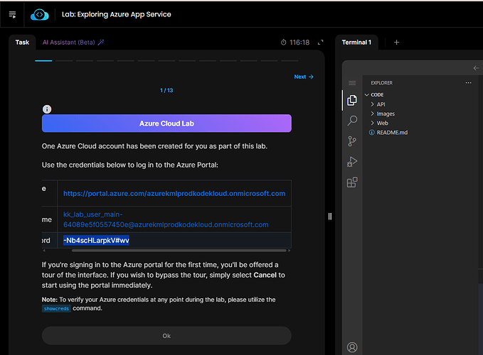The width and height of the screenshot is (483, 355).
Task: Click the Accounts icon at sidebar bottom
Action: 351,347
